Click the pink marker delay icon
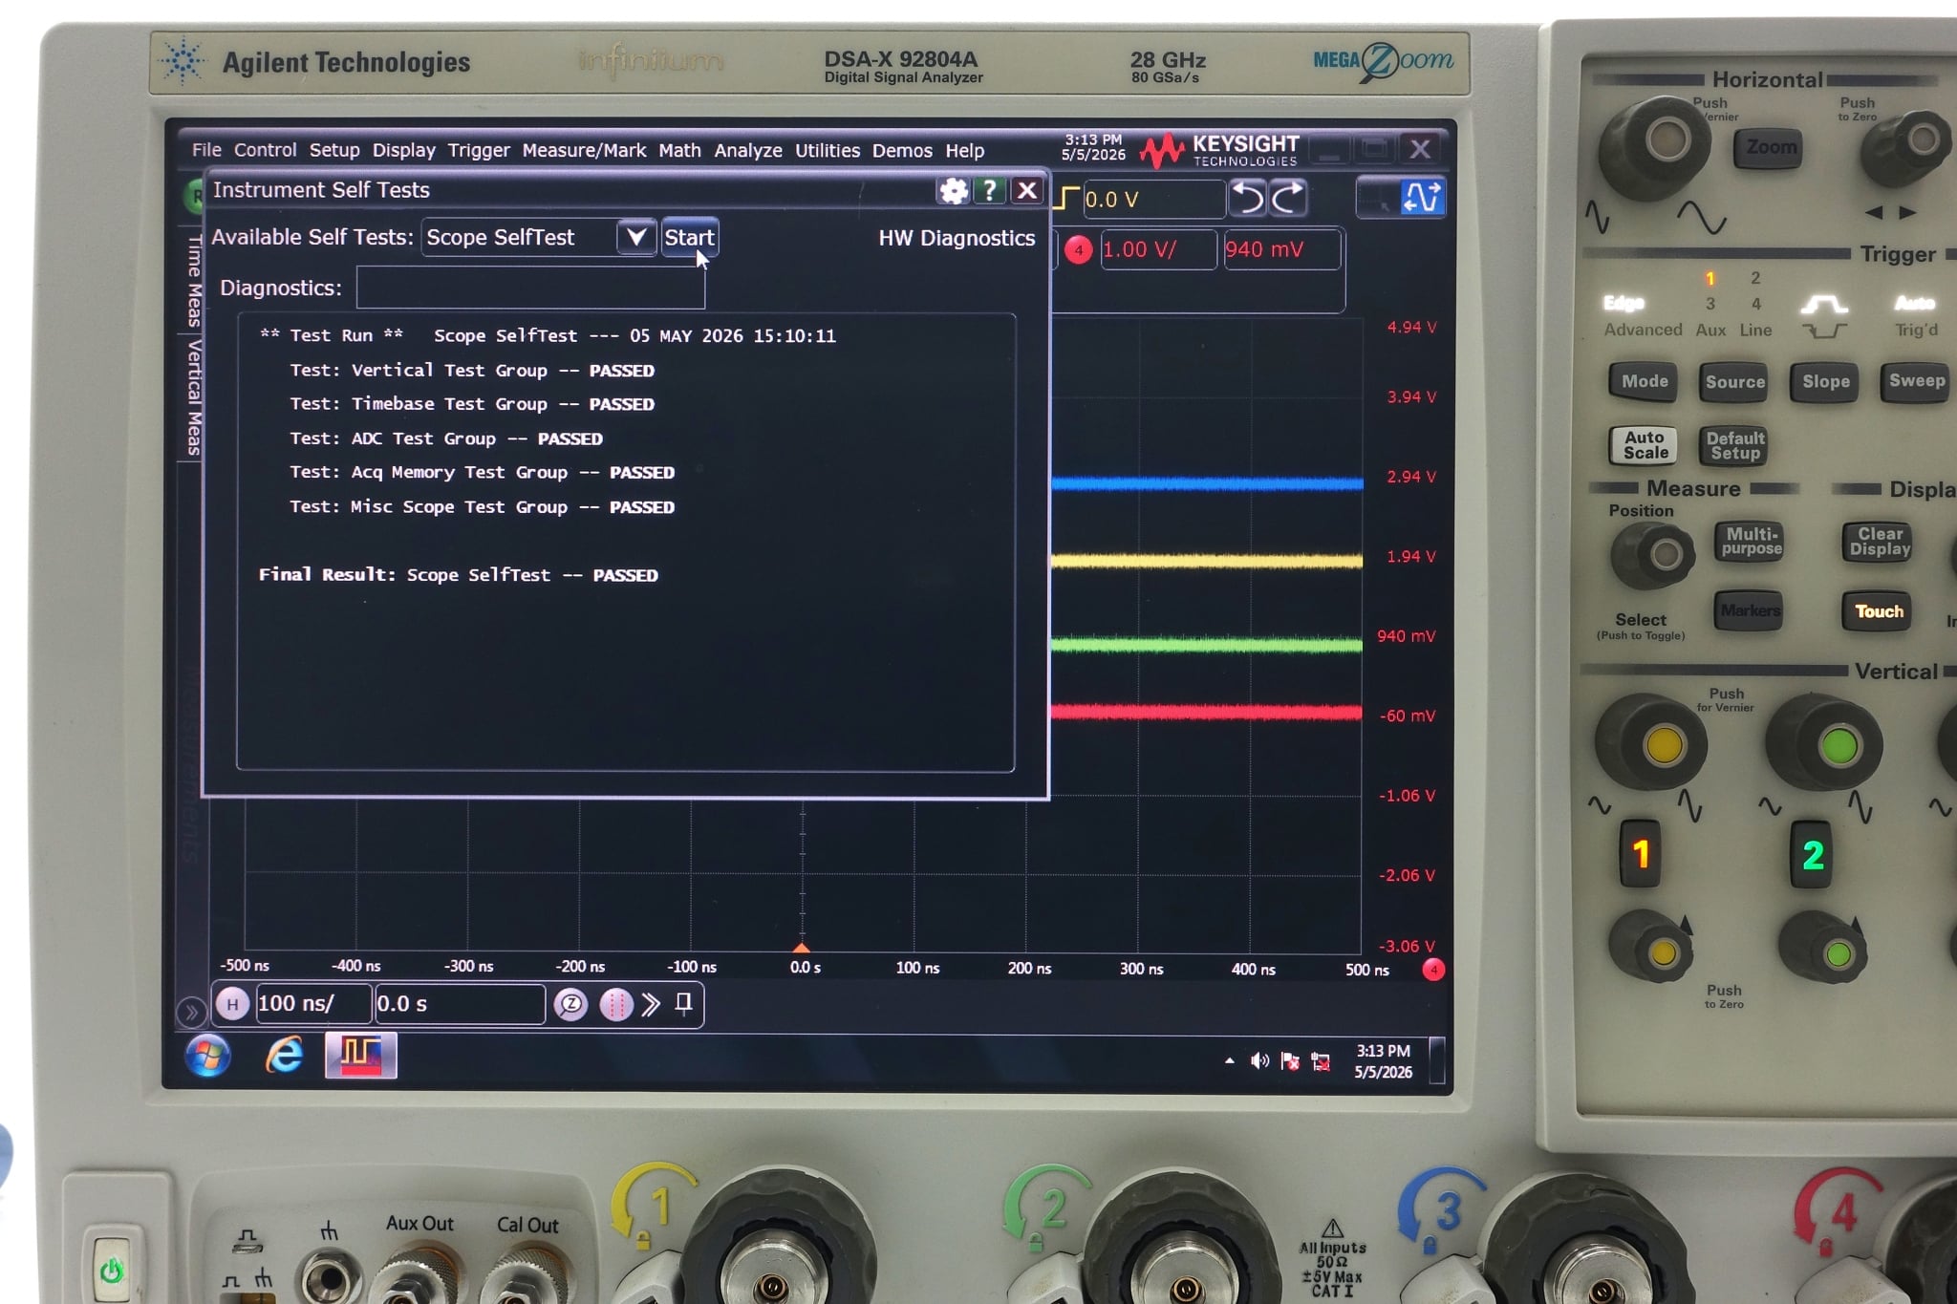The image size is (1957, 1304). (x=616, y=1005)
